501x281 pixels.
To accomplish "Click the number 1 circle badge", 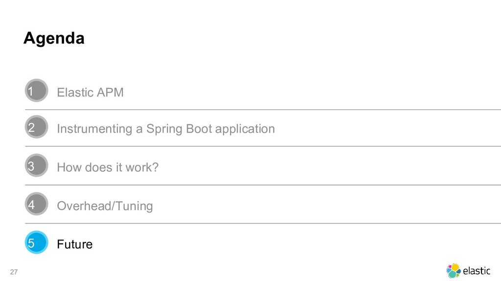I will (36, 91).
